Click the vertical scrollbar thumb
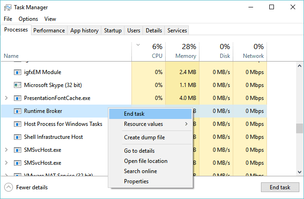304x199 pixels. pos(299,128)
